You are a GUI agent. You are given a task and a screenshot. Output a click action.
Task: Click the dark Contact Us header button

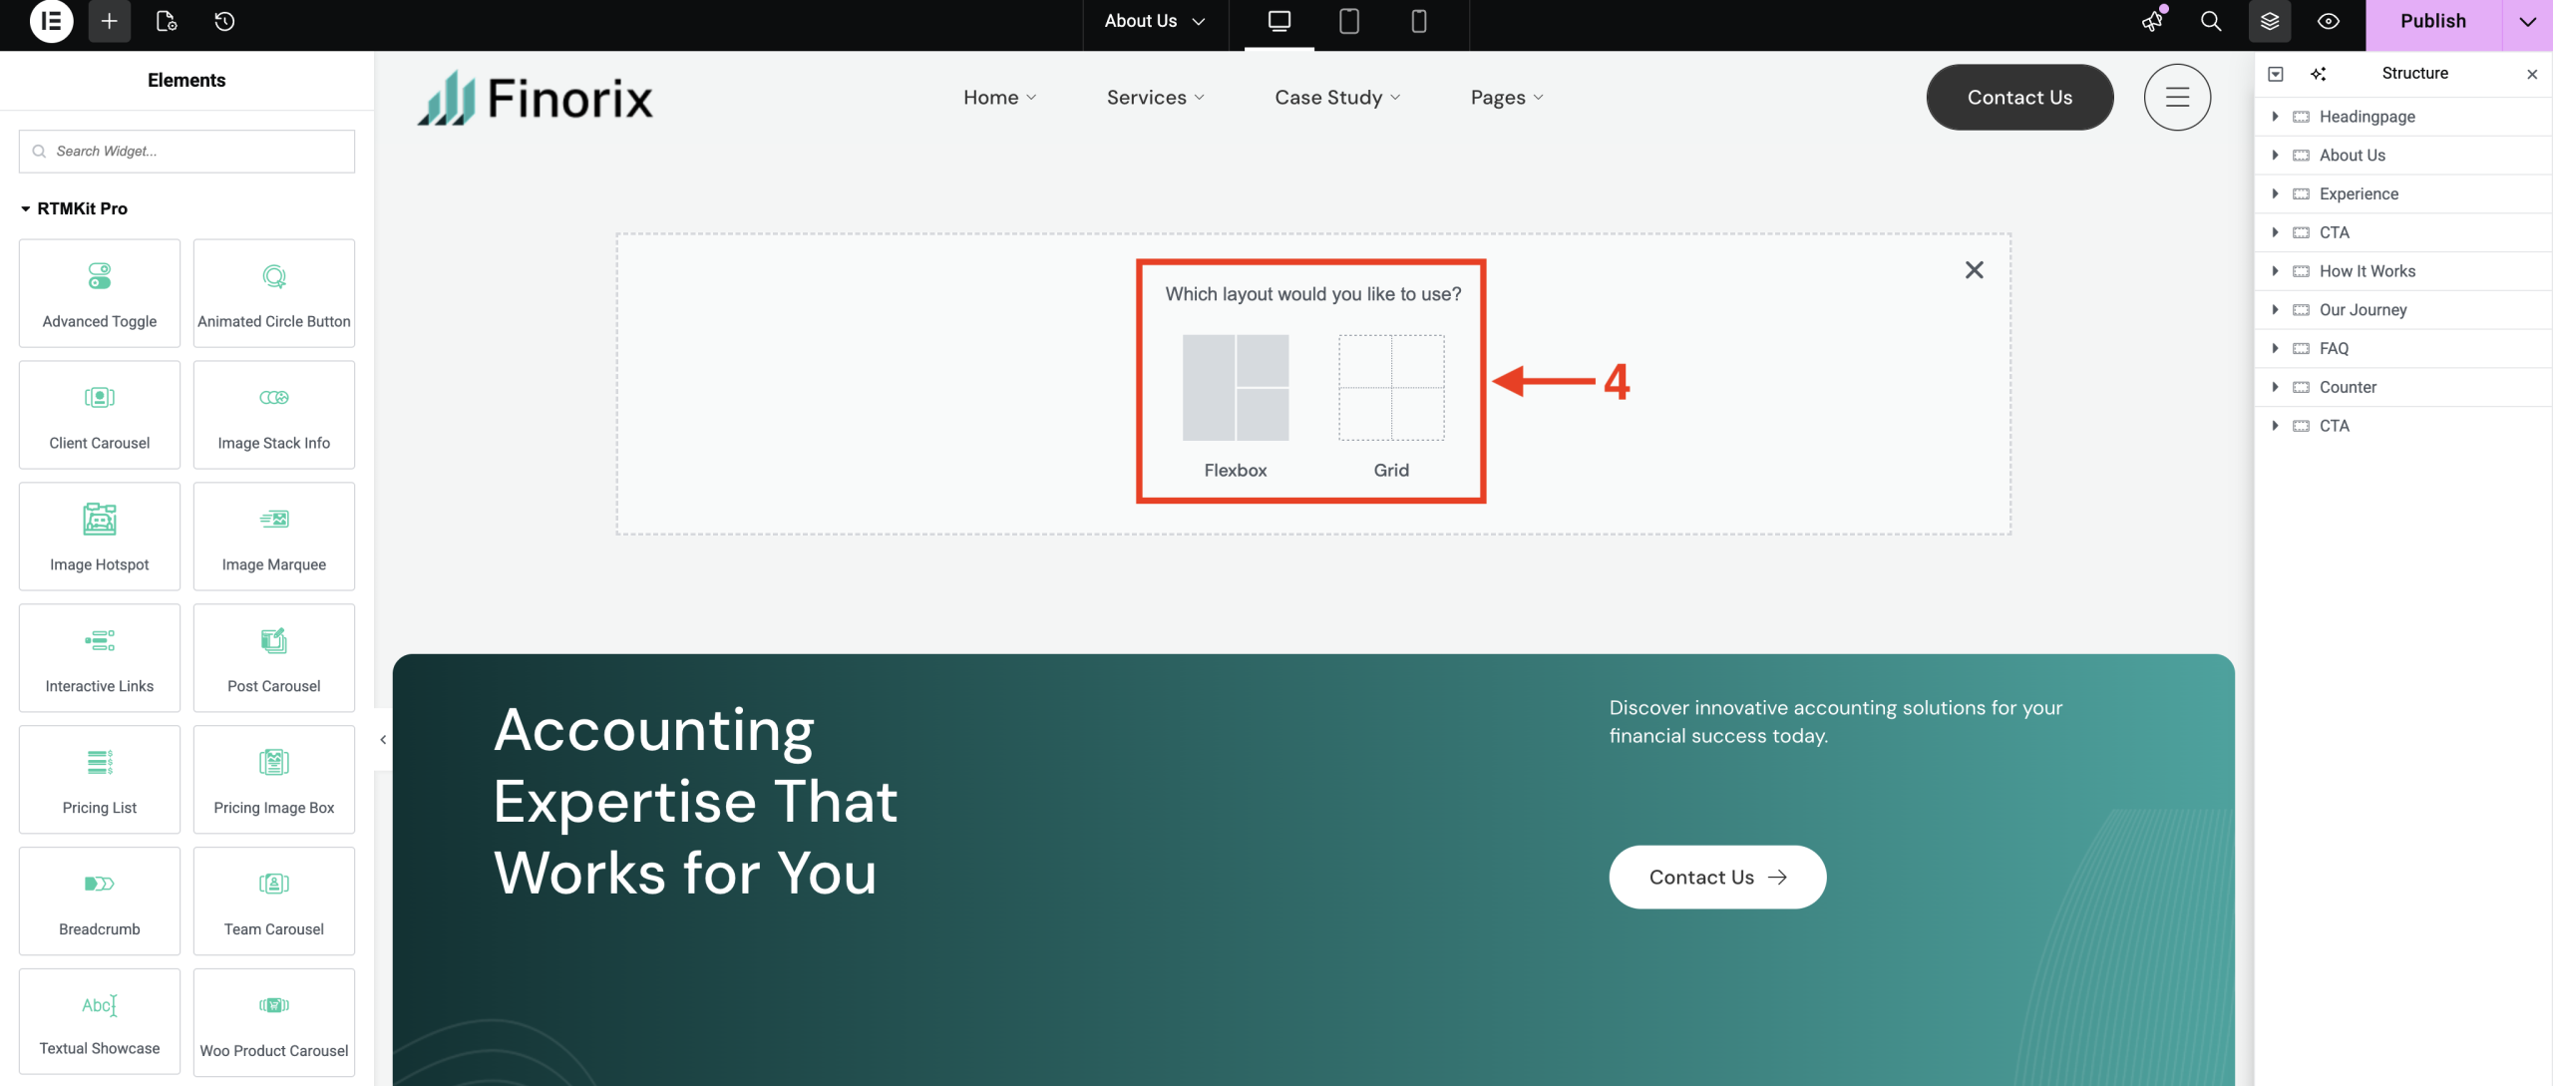click(2019, 98)
